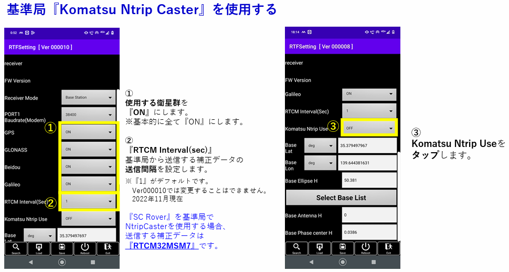
Task: Tap Search icon in right phone toolbar
Action: click(x=296, y=248)
